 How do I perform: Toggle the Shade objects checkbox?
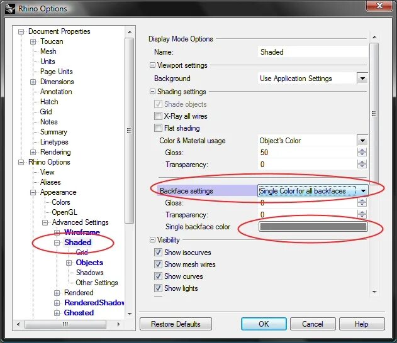[158, 104]
